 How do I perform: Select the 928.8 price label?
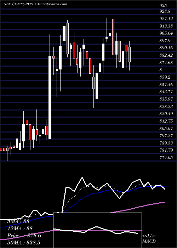coord(165,12)
